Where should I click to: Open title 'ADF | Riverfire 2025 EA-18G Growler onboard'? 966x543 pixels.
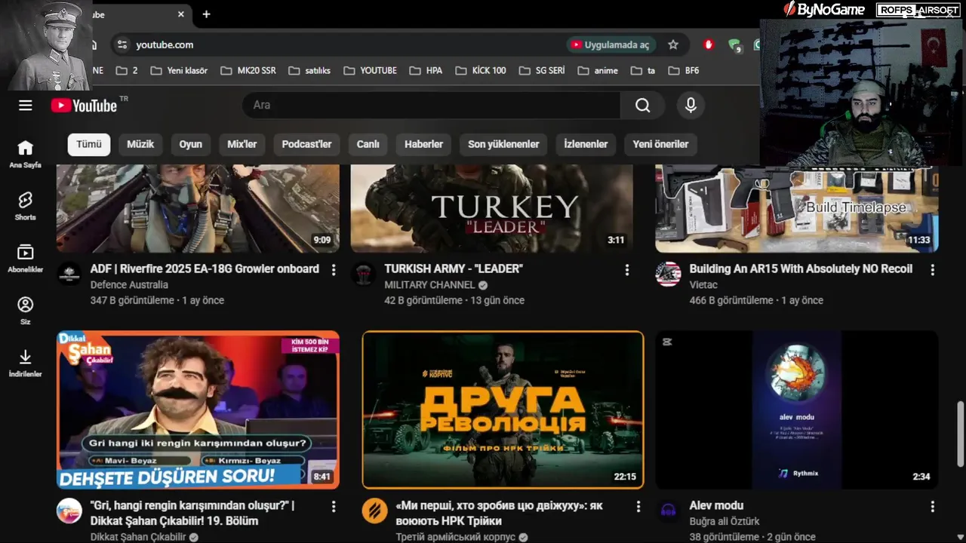point(205,269)
